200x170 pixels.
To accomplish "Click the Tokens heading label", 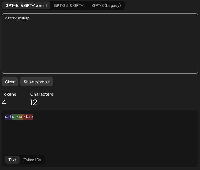I will click(x=9, y=94).
